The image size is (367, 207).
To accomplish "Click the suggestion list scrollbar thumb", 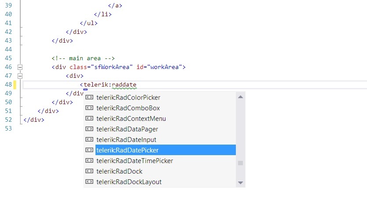I will [240, 163].
